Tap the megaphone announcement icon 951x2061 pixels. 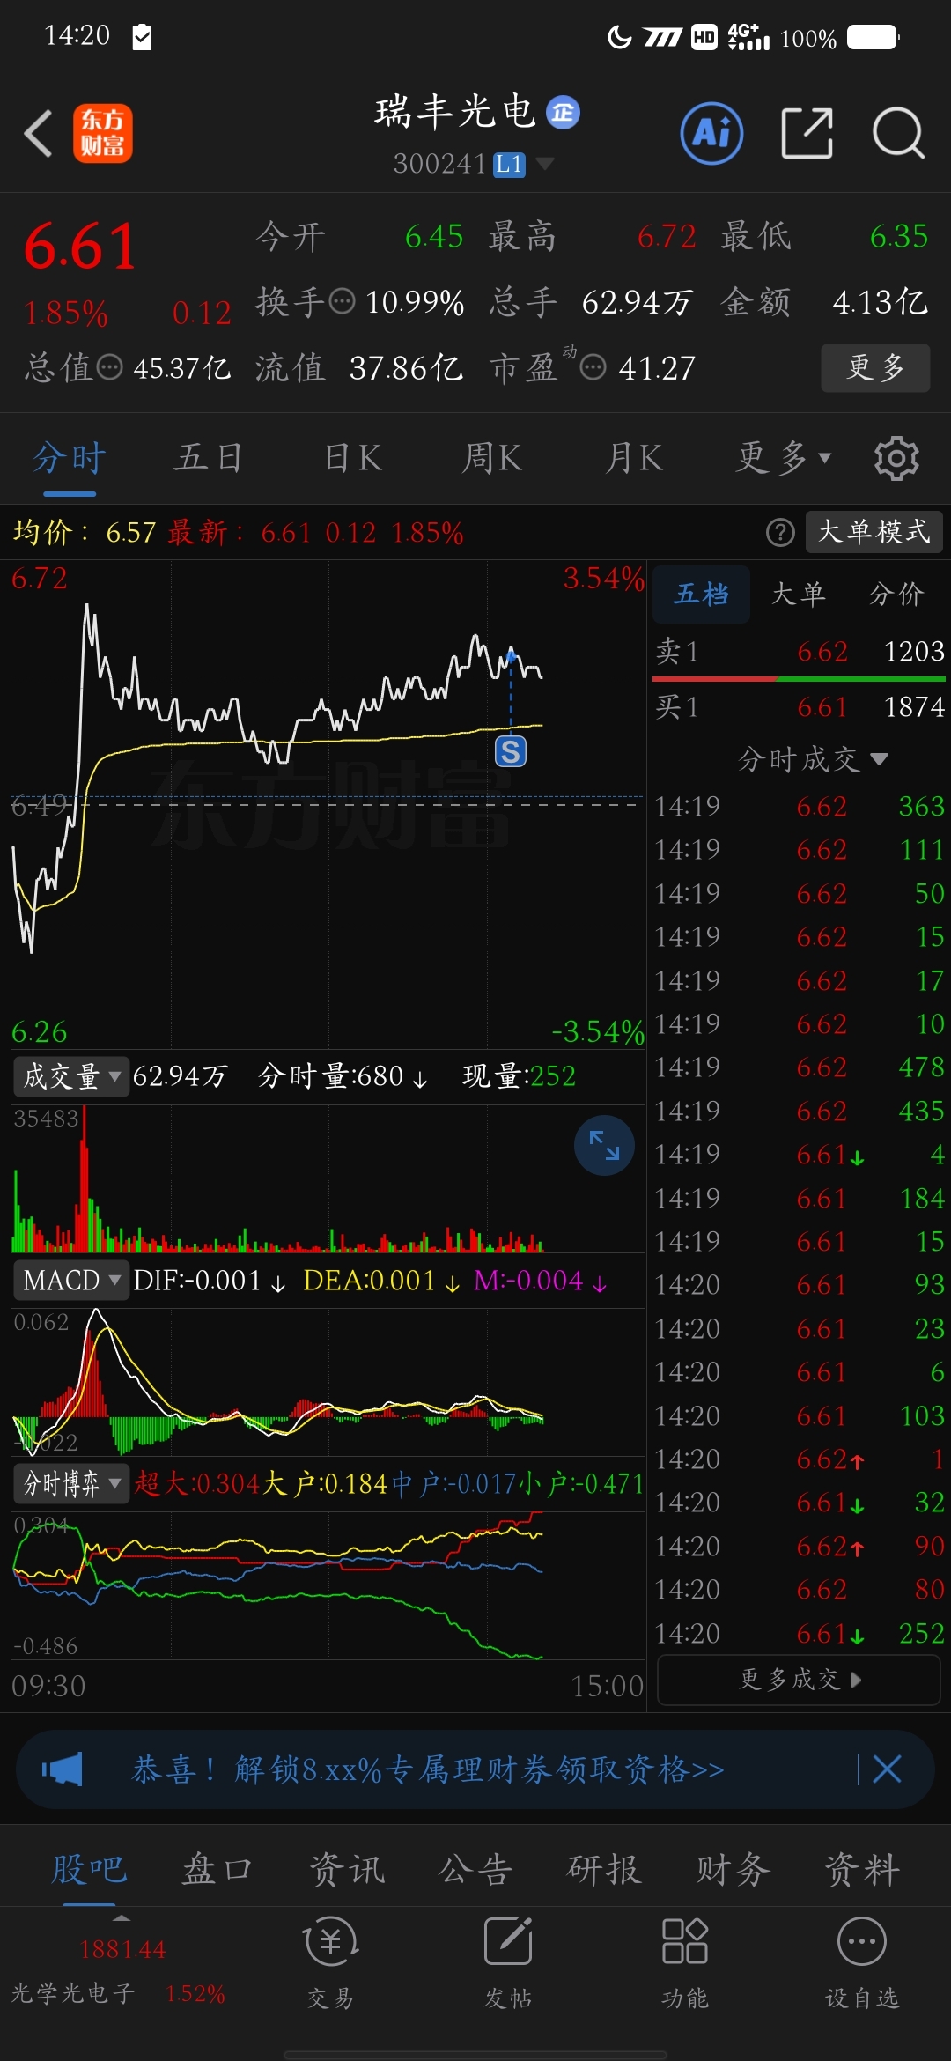[62, 1769]
